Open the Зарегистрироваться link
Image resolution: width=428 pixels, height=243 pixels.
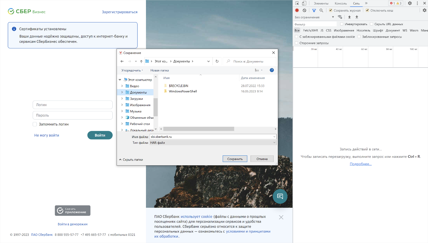120,12
